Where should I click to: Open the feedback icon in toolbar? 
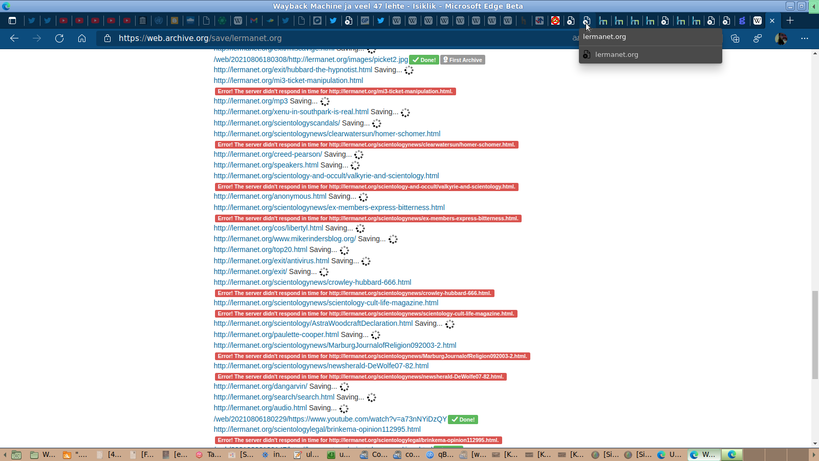click(x=758, y=38)
